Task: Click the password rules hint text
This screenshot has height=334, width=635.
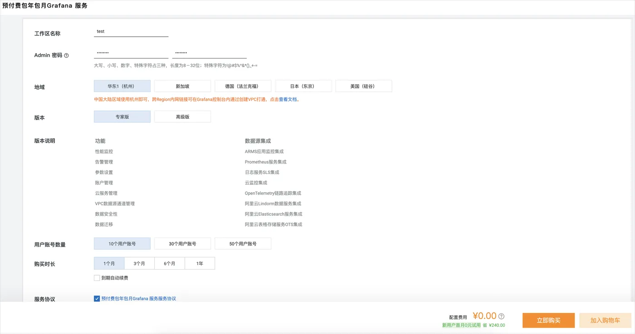Action: click(x=176, y=66)
